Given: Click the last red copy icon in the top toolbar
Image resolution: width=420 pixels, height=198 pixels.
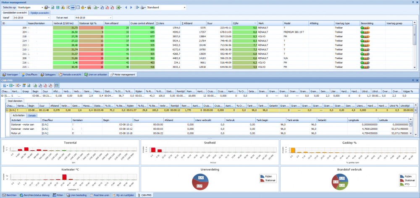Looking at the screenshot, I should [112, 8].
